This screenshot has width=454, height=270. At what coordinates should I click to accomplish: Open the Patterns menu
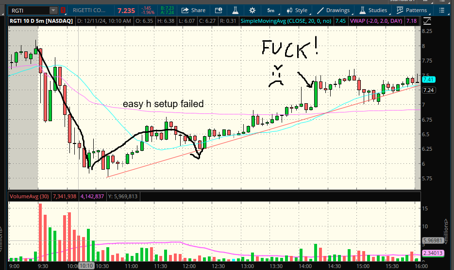(x=412, y=10)
